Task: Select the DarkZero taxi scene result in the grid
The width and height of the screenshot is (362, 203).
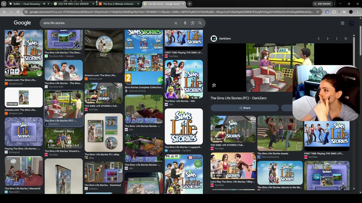Action: (64, 104)
